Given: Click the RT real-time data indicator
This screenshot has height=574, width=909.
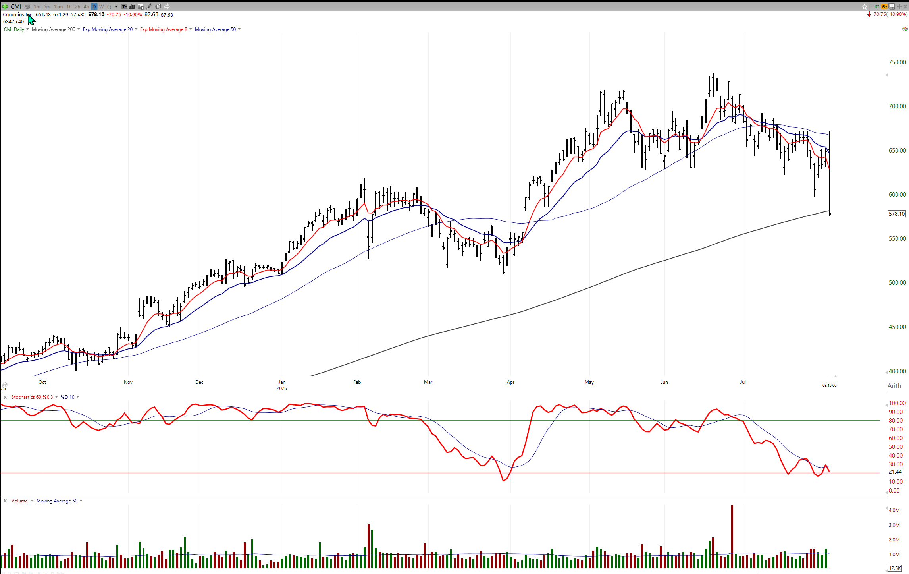Looking at the screenshot, I should click(x=877, y=6).
